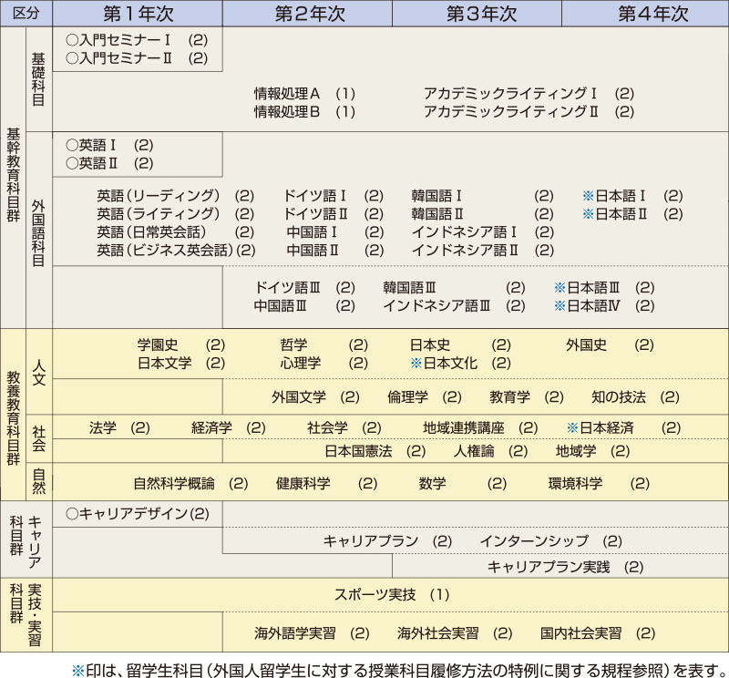The image size is (729, 678).
Task: Select the 入門セミナーⅠ course
Action: [x=126, y=41]
